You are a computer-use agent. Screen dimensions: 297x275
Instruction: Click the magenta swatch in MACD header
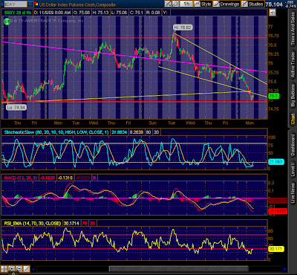94,178
